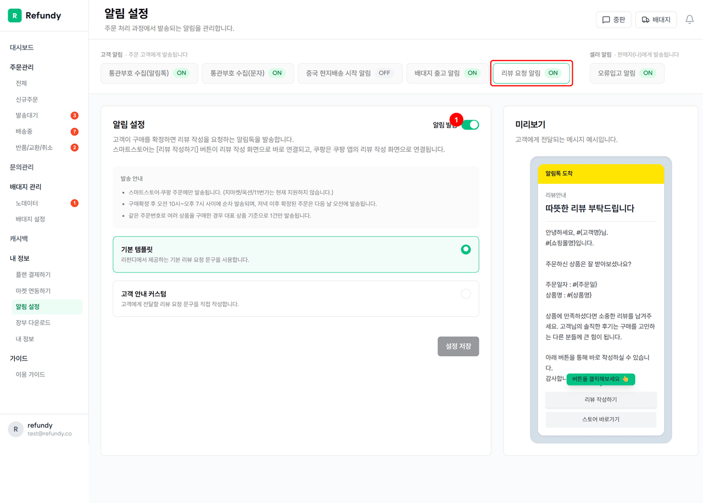703x503 pixels.
Task: Click the refundy user avatar
Action: pyautogui.click(x=15, y=429)
